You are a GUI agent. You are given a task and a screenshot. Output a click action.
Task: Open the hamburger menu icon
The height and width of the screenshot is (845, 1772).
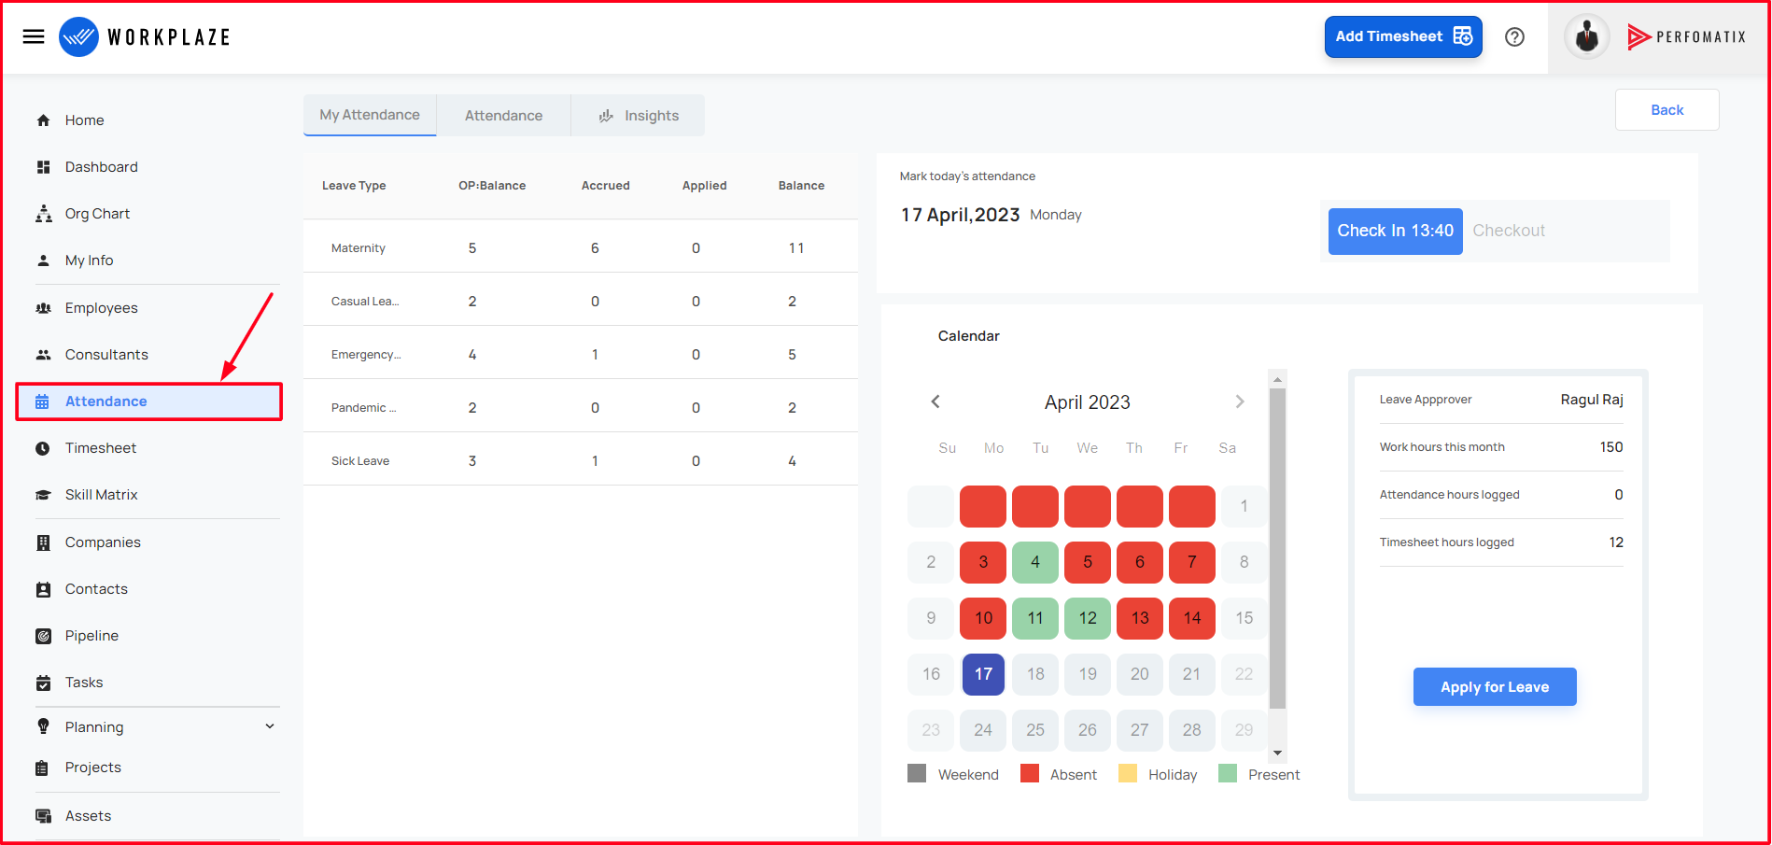tap(34, 36)
